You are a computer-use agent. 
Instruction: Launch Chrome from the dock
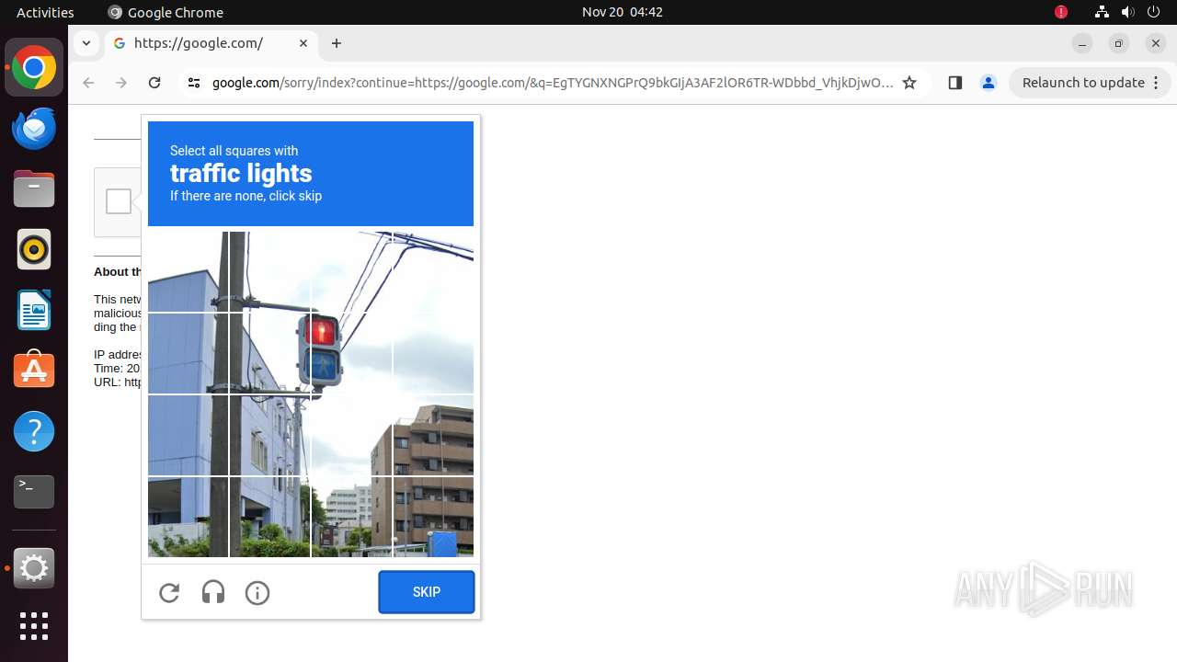(x=34, y=68)
